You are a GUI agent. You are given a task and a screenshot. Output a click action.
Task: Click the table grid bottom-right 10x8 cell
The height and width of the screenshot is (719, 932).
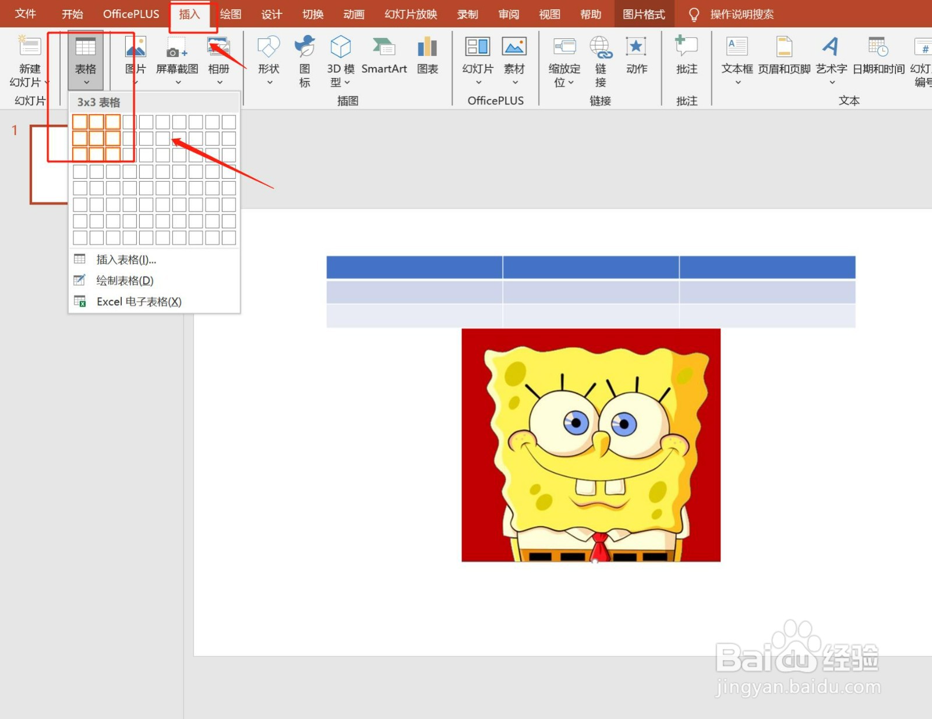[x=229, y=238]
